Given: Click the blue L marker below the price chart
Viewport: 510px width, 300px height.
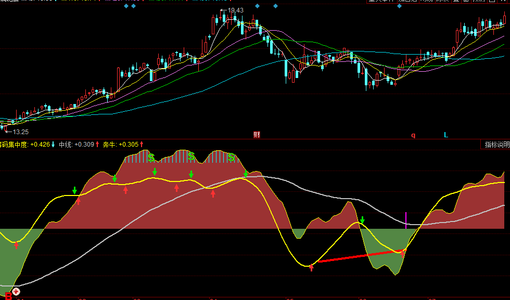Looking at the screenshot, I should (445, 135).
